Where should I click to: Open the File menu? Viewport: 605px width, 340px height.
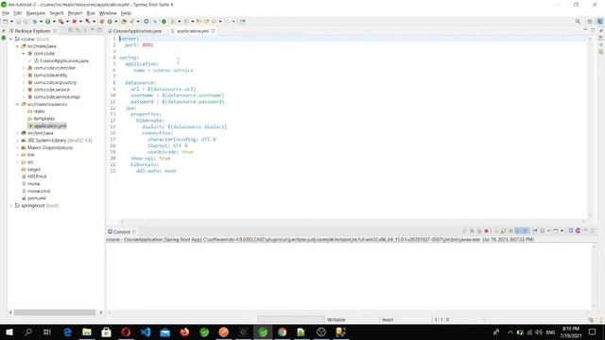pyautogui.click(x=6, y=13)
